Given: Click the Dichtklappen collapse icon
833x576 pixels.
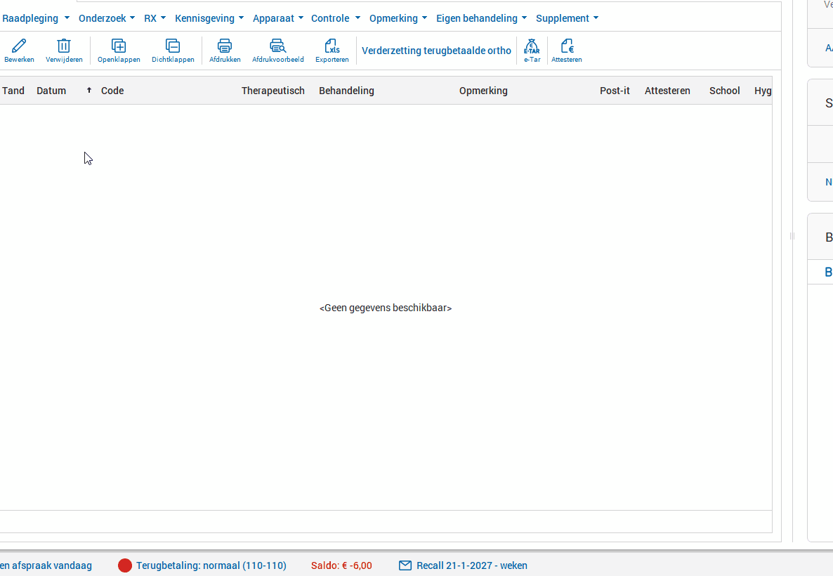Looking at the screenshot, I should click(173, 46).
